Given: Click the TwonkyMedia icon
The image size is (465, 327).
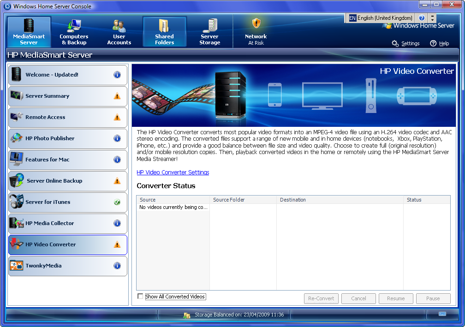Looking at the screenshot, I should pos(16,265).
